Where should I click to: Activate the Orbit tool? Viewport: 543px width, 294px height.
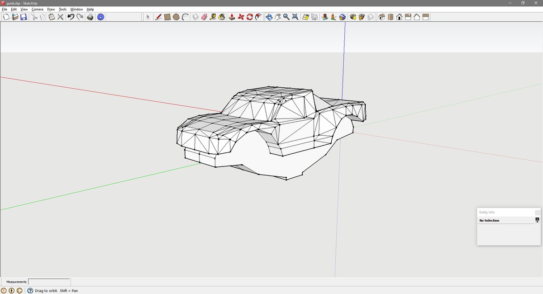(x=269, y=17)
